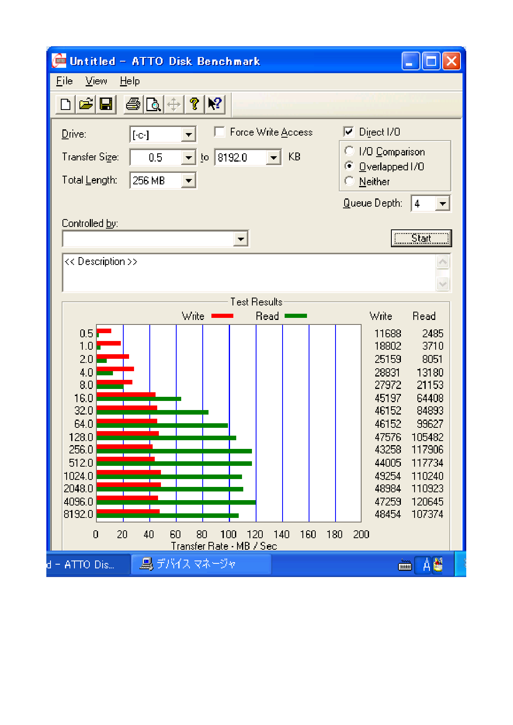Viewport: 513px width, 725px height.
Task: Click the device manager taskbar icon
Action: 146,564
